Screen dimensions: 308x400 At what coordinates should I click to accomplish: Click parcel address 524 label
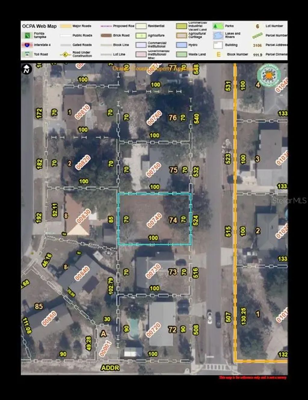(196, 220)
